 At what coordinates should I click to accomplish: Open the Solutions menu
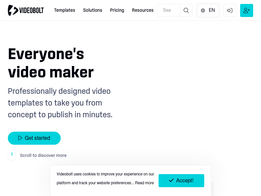click(93, 10)
